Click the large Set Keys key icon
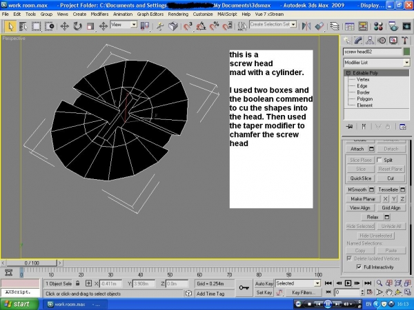This screenshot has width=414, height=310. click(244, 288)
